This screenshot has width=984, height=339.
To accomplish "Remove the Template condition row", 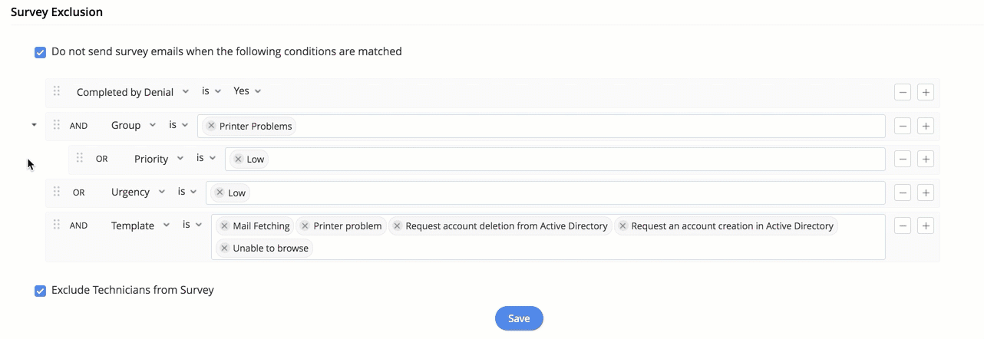I will point(903,225).
